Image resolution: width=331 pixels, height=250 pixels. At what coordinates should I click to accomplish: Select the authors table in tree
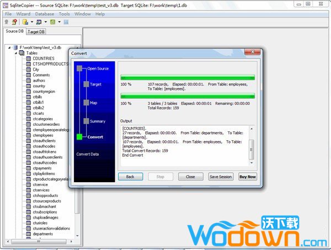[39, 81]
